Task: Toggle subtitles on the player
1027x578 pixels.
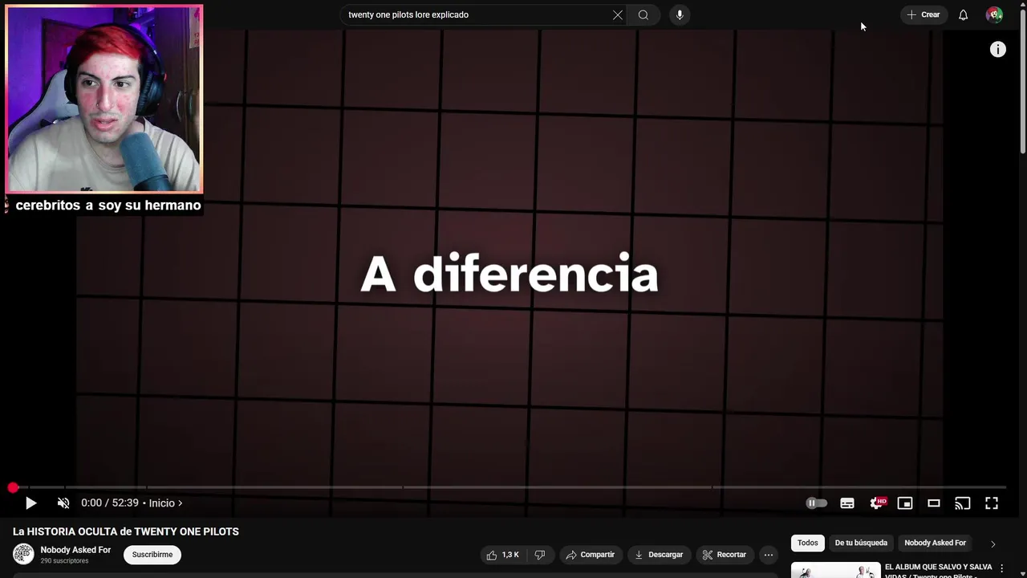Action: click(x=847, y=503)
